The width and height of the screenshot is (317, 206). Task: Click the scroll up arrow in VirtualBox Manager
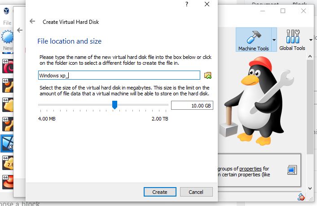[x=310, y=57]
